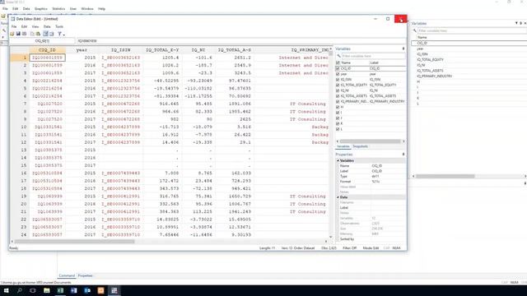Print data using Data Editor printer icon

(24, 34)
